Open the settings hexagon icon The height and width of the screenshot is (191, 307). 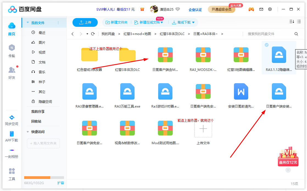click(270, 9)
